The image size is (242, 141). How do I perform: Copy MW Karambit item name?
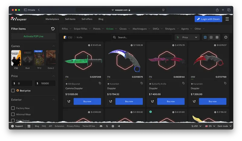click(225, 83)
